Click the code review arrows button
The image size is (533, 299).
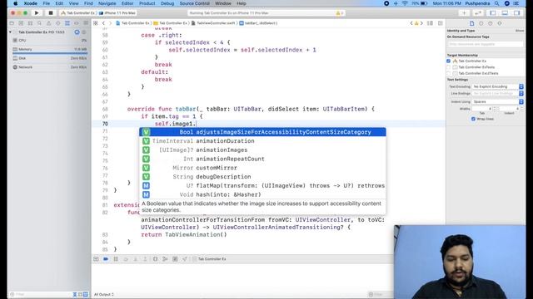478,13
